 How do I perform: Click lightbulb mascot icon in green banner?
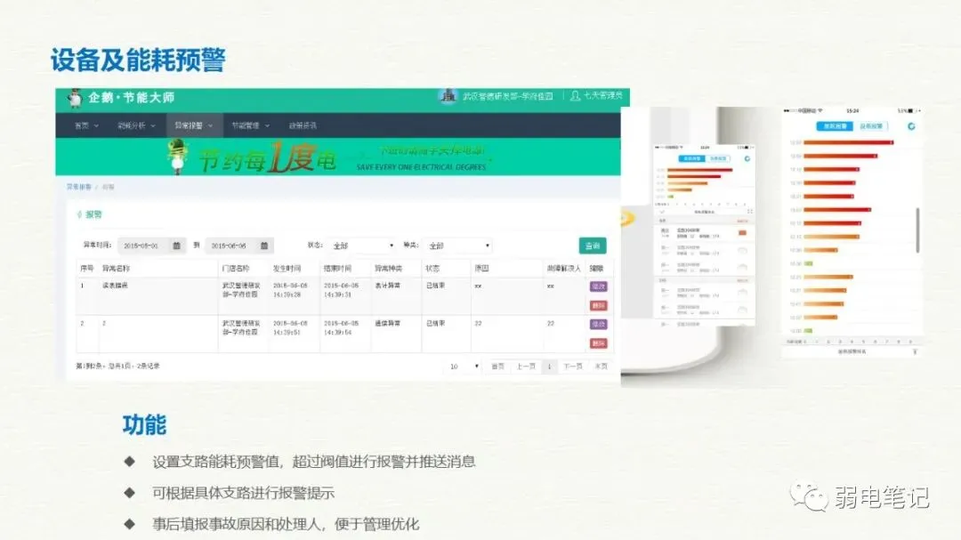(178, 157)
